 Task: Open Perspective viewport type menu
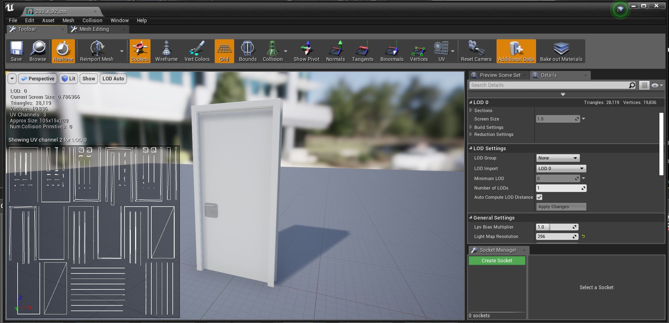coord(38,79)
